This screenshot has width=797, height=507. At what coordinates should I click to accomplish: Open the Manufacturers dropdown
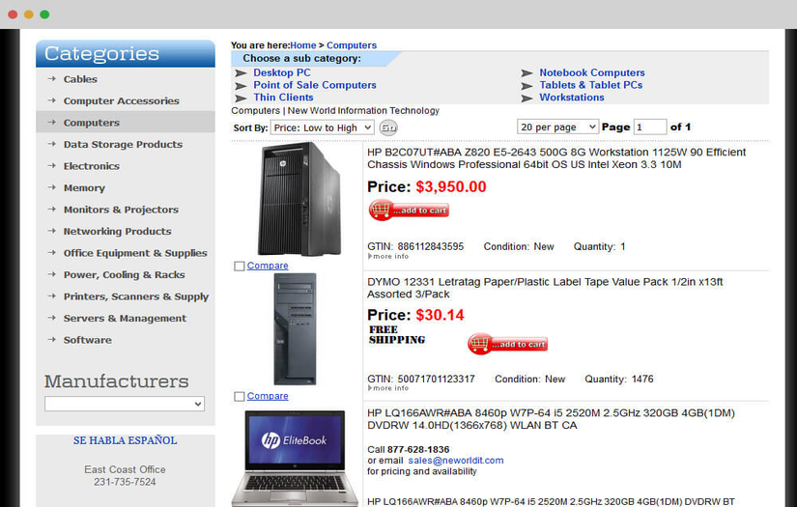point(125,404)
